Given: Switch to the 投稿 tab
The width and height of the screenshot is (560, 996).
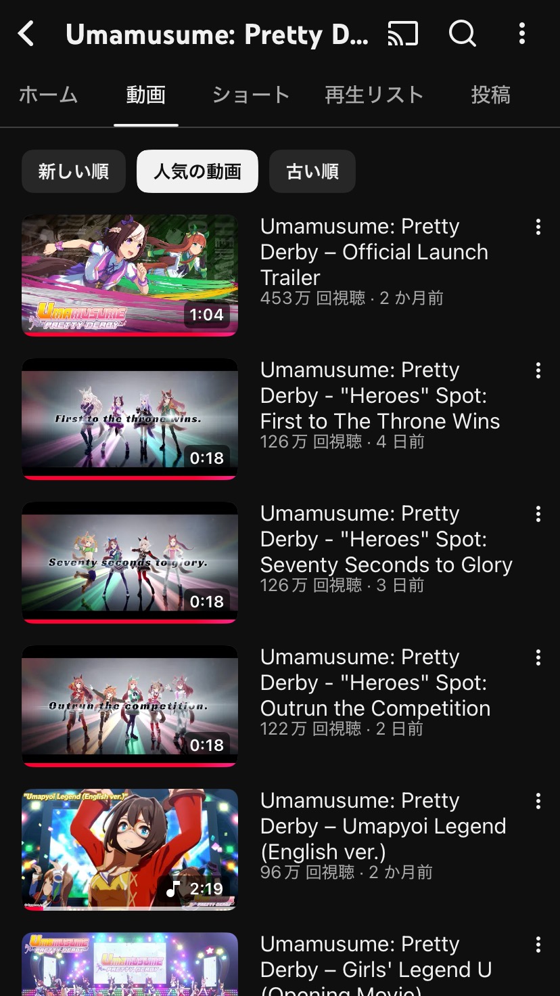Looking at the screenshot, I should pyautogui.click(x=491, y=95).
